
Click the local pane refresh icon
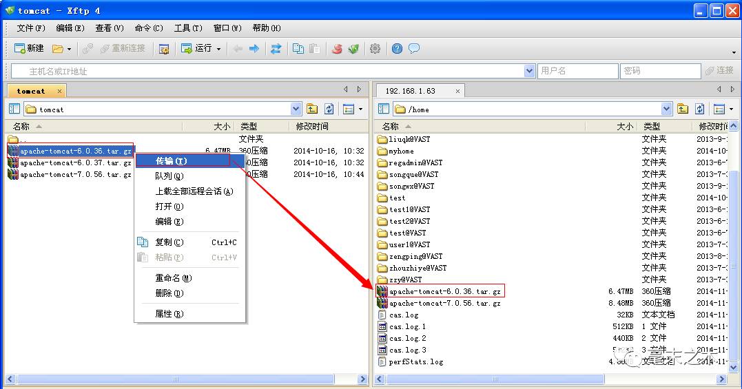coord(329,109)
